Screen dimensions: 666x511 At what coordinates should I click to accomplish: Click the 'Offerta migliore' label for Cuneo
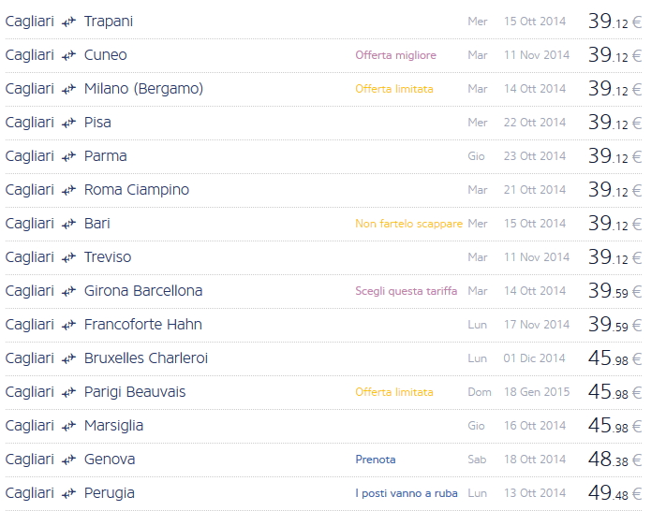(395, 55)
